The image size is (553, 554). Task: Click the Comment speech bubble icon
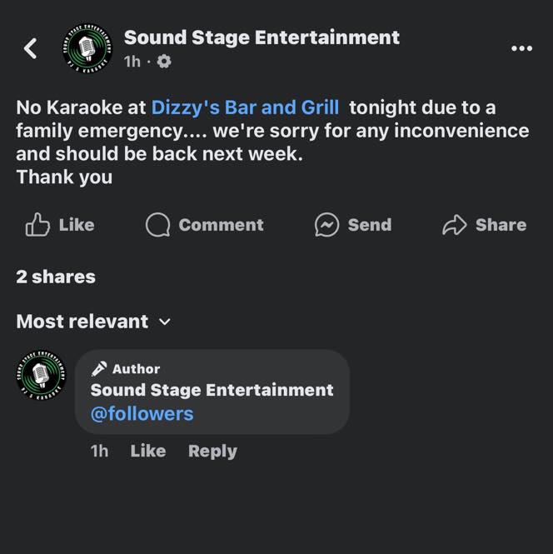click(x=158, y=225)
